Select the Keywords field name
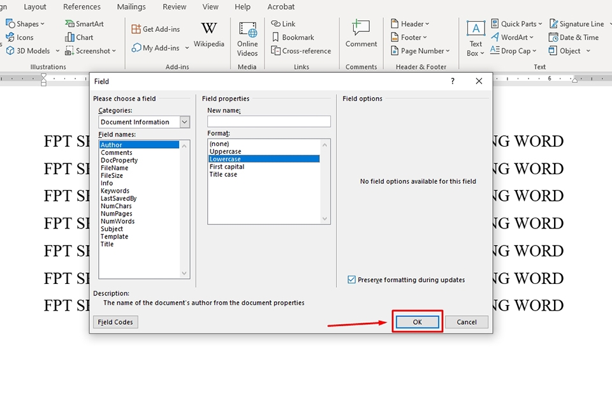612x393 pixels. [140, 191]
